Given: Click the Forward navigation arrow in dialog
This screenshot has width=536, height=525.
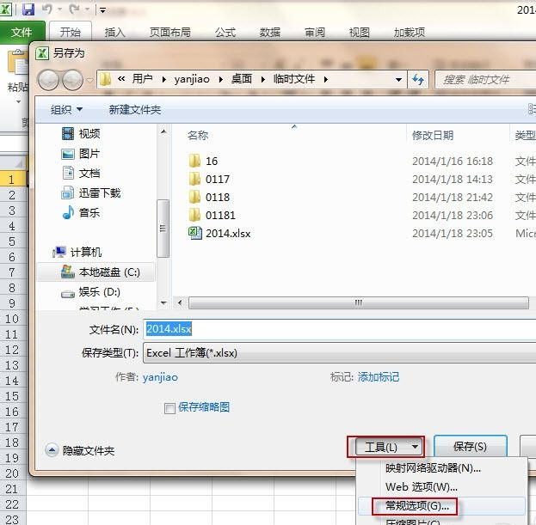Looking at the screenshot, I should click(71, 80).
